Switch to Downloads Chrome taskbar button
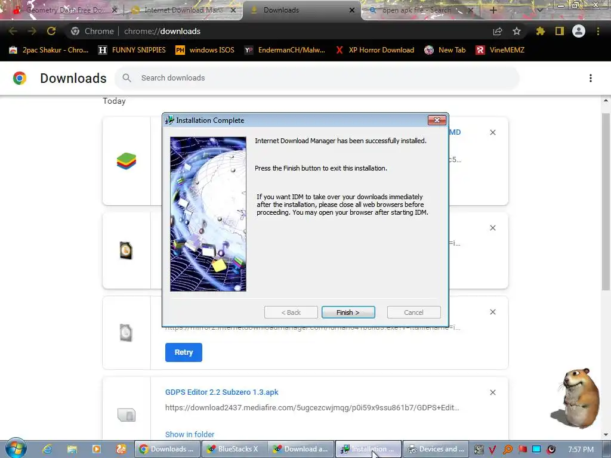 click(x=167, y=449)
